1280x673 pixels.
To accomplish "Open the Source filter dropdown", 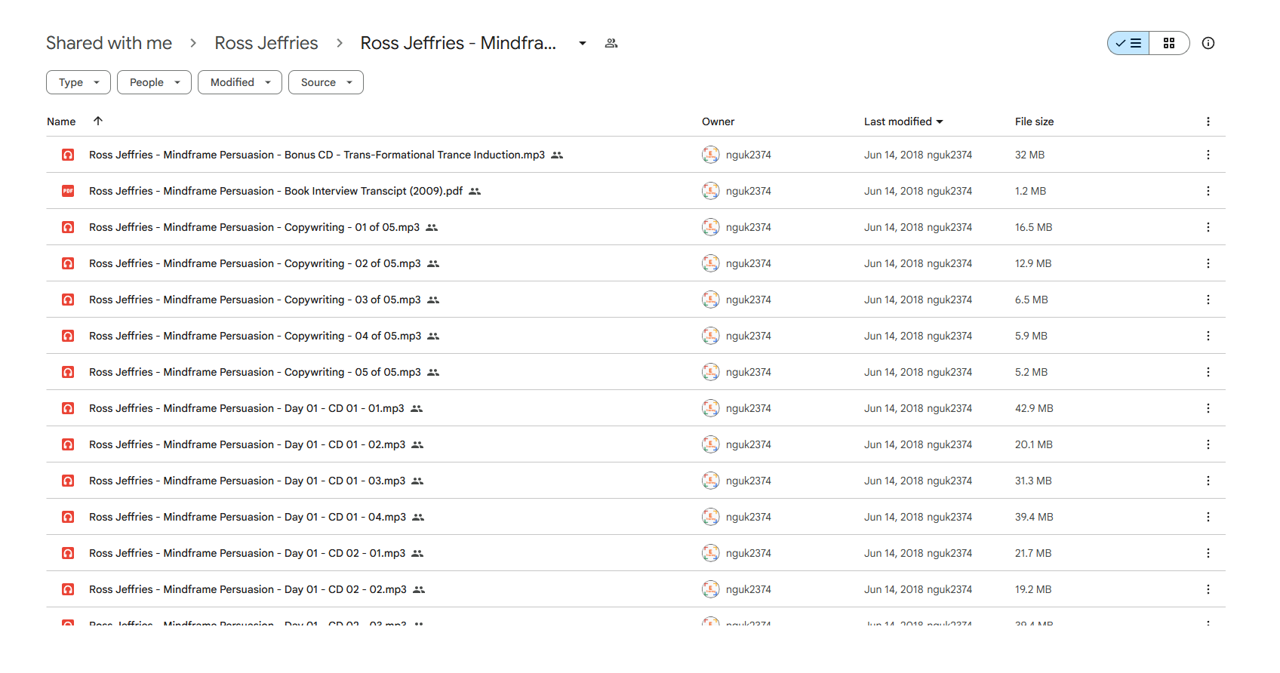I will (326, 82).
